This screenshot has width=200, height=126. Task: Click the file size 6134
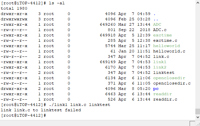click(110, 78)
